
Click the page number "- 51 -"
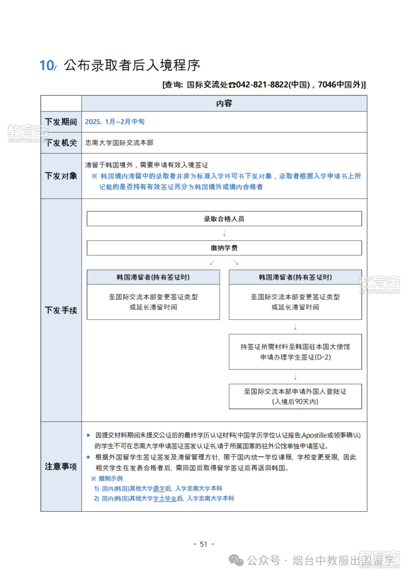coord(204,544)
